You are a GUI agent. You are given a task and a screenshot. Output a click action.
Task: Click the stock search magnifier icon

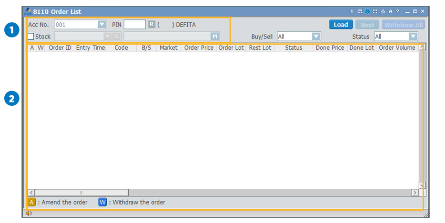click(x=117, y=37)
